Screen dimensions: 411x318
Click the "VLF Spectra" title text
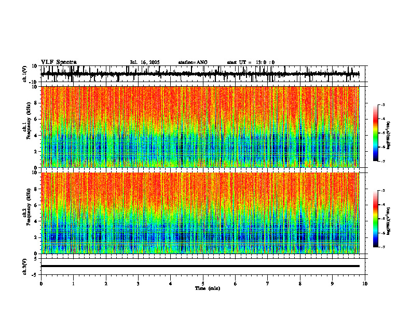[x=59, y=62]
